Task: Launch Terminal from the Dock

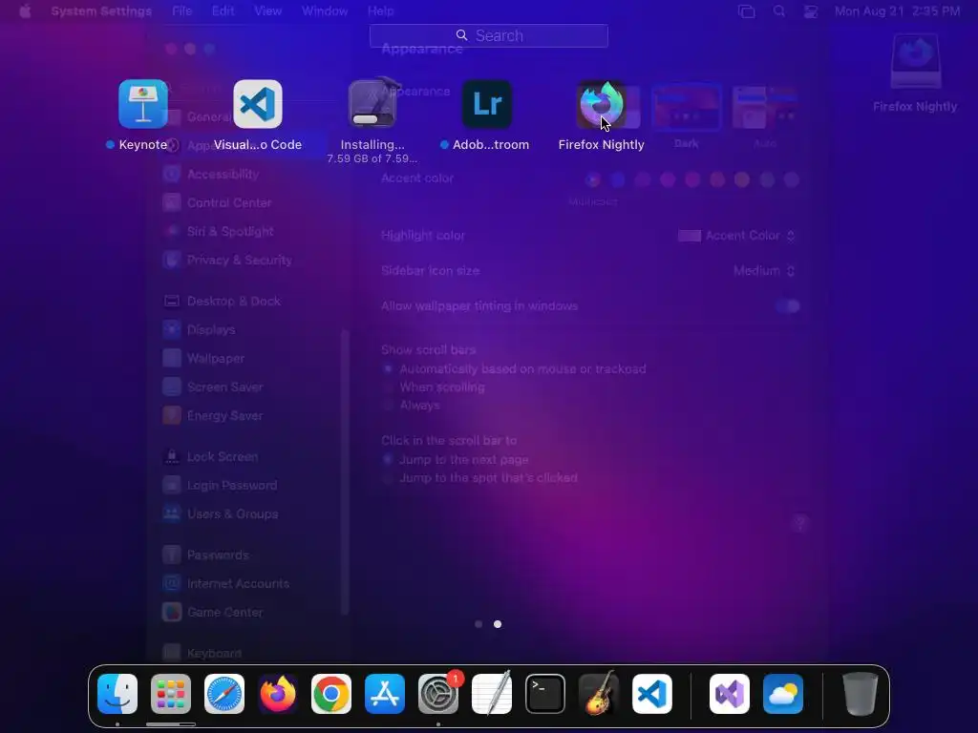Action: [x=545, y=694]
